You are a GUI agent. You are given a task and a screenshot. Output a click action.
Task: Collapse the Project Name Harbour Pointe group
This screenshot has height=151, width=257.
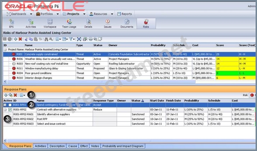pyautogui.click(x=5, y=49)
